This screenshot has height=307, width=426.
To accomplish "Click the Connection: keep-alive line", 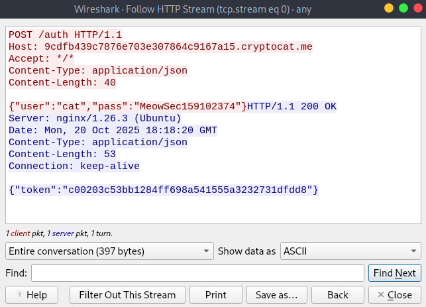I will [74, 166].
